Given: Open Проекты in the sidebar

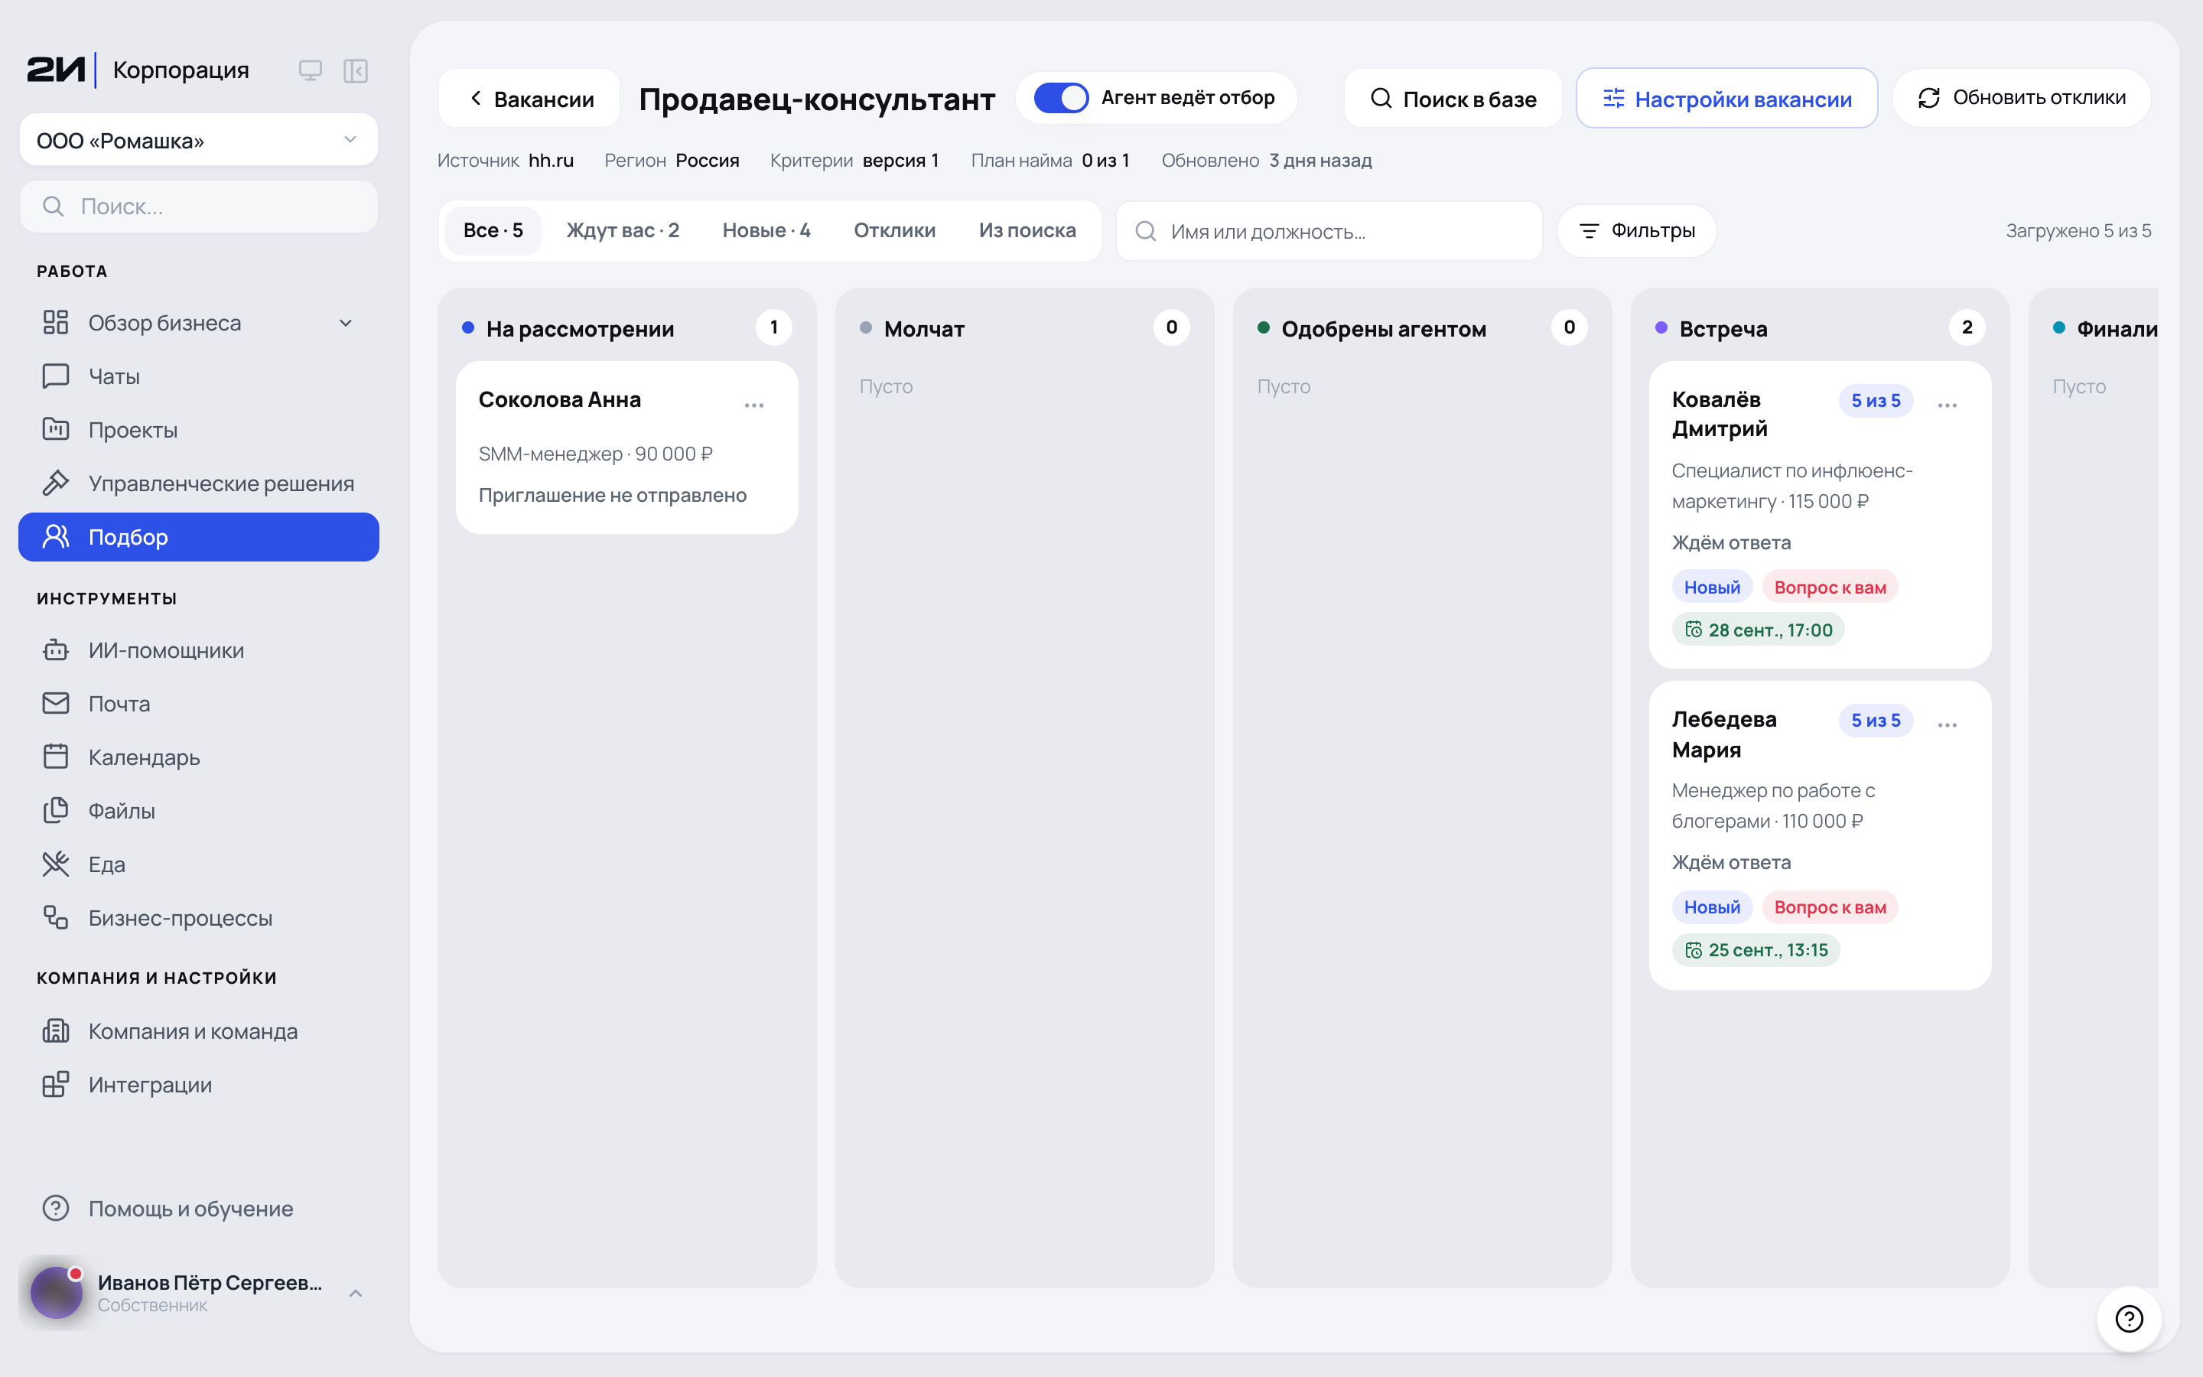Looking at the screenshot, I should pos(198,430).
